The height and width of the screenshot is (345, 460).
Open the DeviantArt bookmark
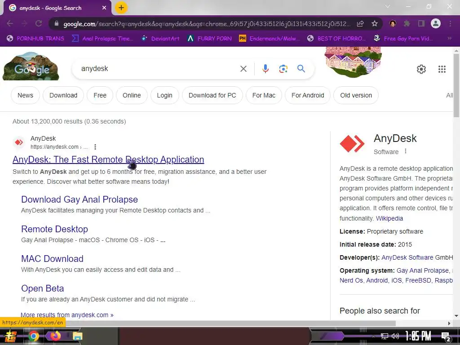coord(160,39)
